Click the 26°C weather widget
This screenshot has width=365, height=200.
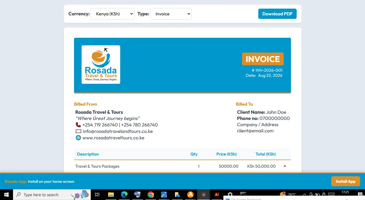click(288, 194)
